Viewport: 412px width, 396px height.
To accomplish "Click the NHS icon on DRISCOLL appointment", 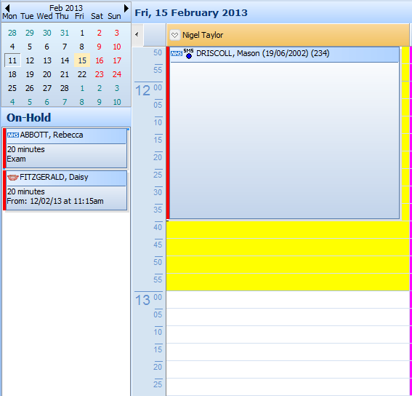I will (177, 53).
